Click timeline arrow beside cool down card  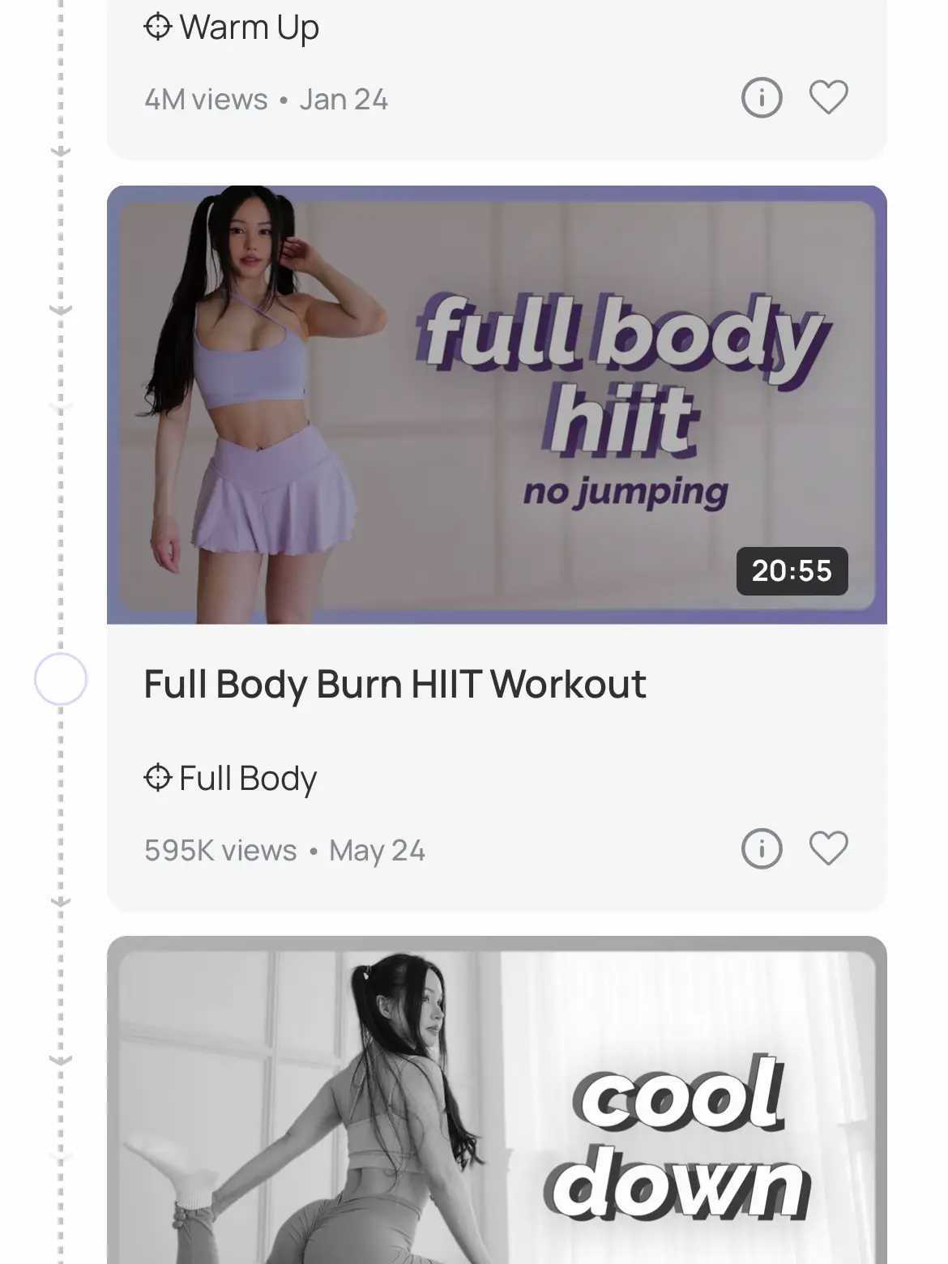61,1059
